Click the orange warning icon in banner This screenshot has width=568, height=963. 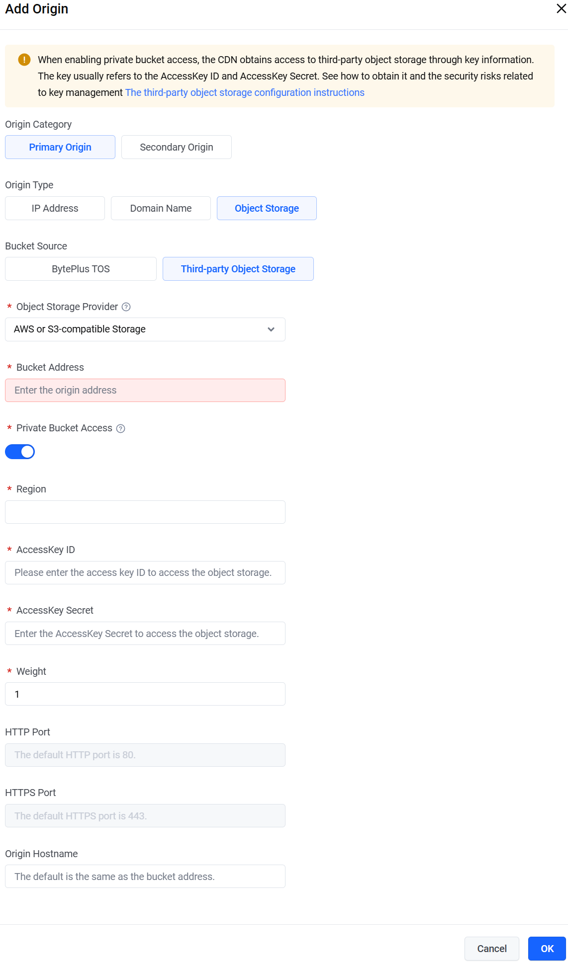24,60
